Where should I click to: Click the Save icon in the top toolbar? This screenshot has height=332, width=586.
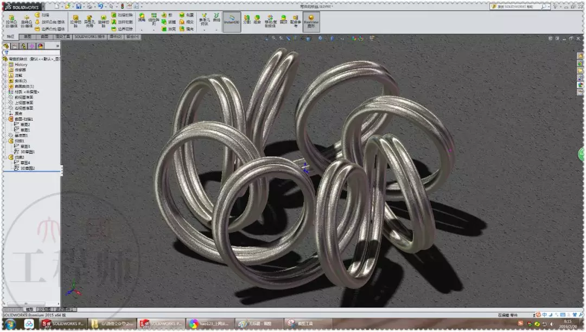(x=79, y=7)
